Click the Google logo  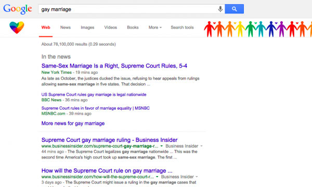click(18, 9)
